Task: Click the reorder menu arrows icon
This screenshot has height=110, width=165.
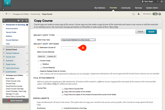Action: [x=26, y=21]
